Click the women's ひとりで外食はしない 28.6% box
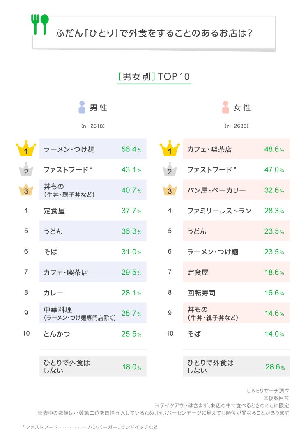The height and width of the screenshot is (442, 308). click(x=236, y=366)
